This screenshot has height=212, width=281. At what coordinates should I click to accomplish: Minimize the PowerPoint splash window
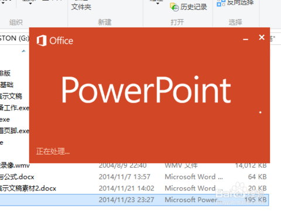tap(245, 40)
